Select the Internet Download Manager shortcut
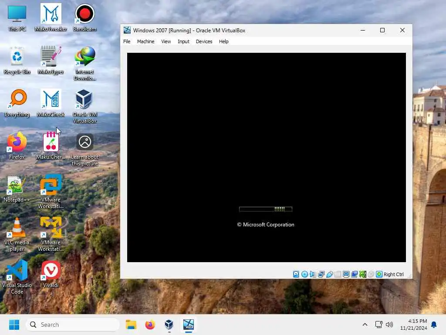Viewport: 446px width, 335px height. coord(84,64)
